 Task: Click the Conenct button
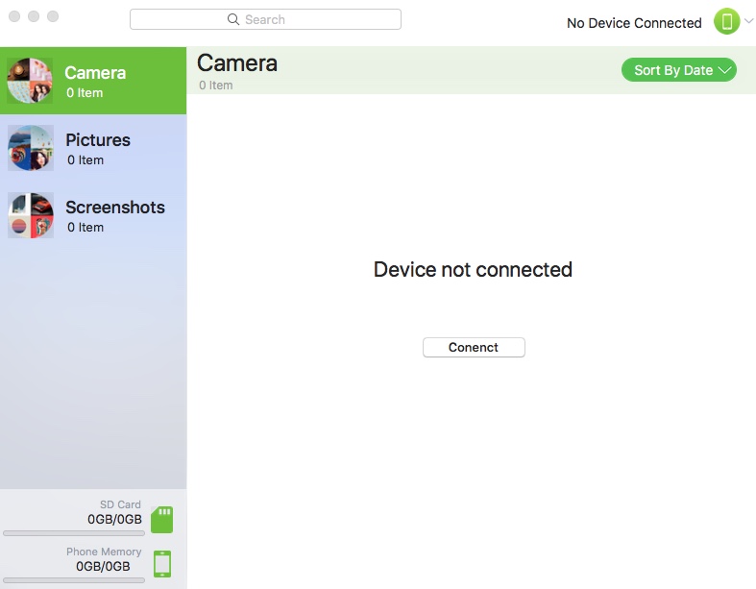474,347
